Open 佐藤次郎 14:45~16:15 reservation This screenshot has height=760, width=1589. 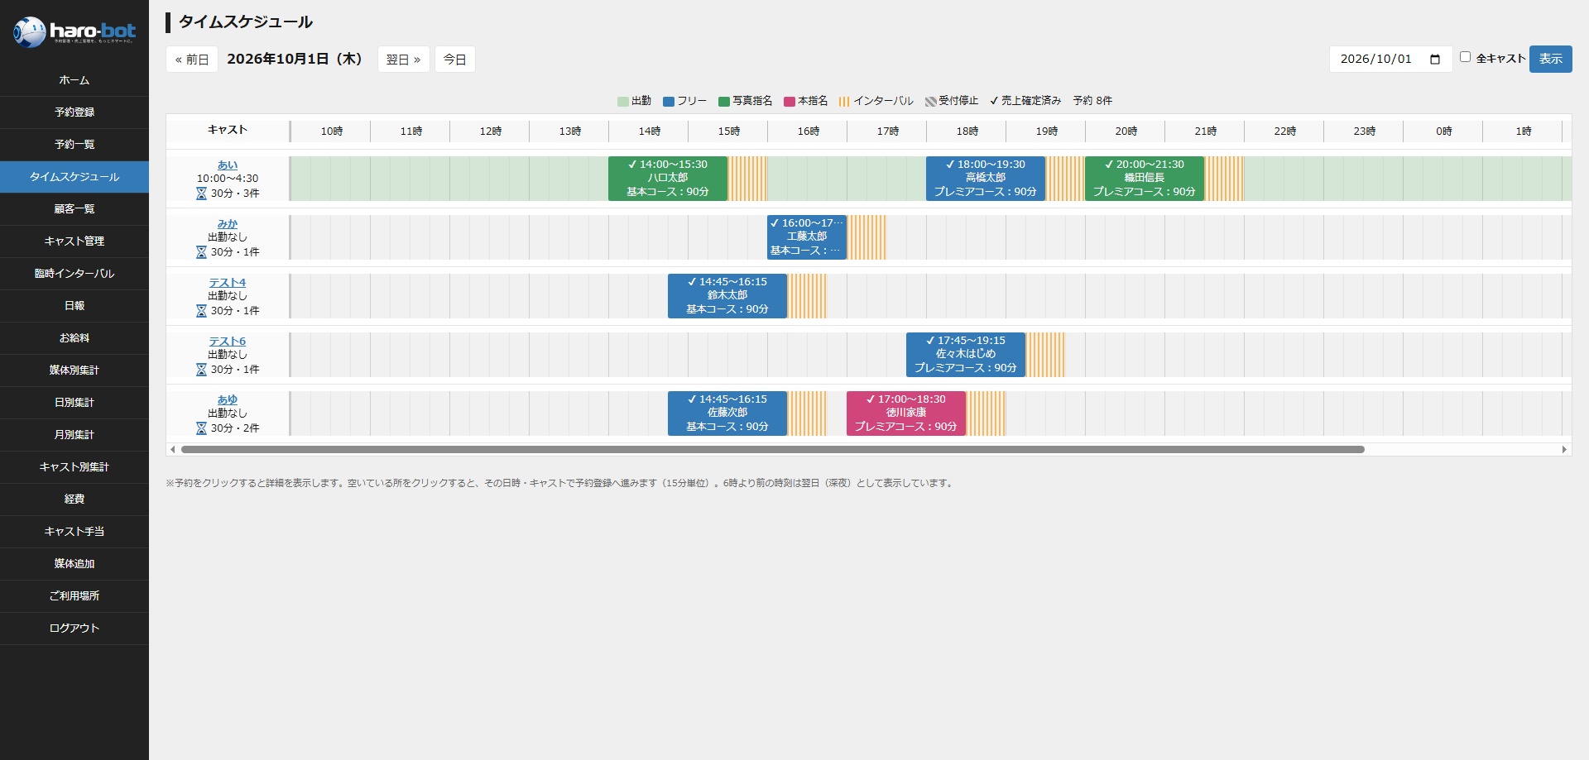click(x=727, y=413)
